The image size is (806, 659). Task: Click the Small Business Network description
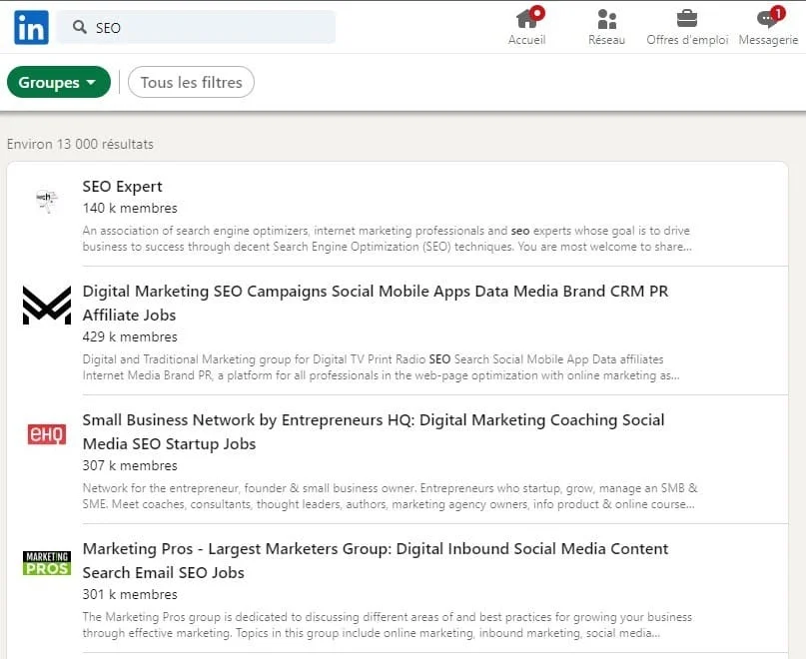point(390,496)
